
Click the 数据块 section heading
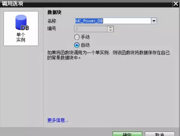click(54, 12)
